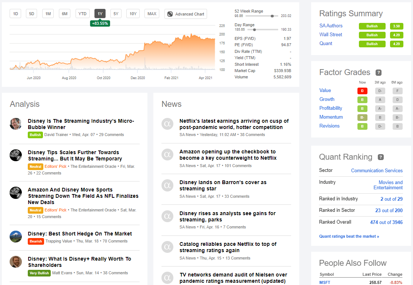Open the 474 out of 3946 overall rank
The image size is (413, 285).
click(386, 223)
